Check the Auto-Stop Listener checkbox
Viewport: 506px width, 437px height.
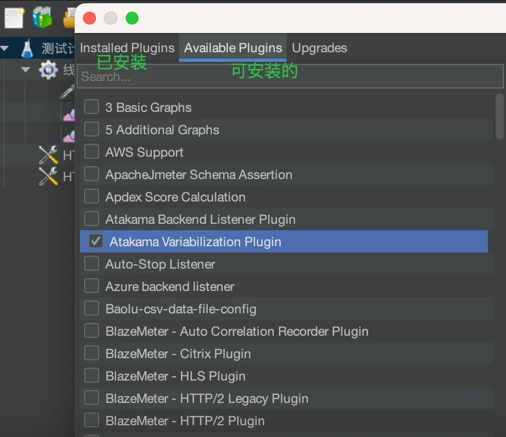(x=92, y=264)
